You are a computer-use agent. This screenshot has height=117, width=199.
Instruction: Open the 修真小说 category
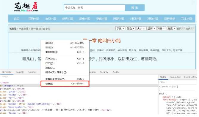click(68, 19)
